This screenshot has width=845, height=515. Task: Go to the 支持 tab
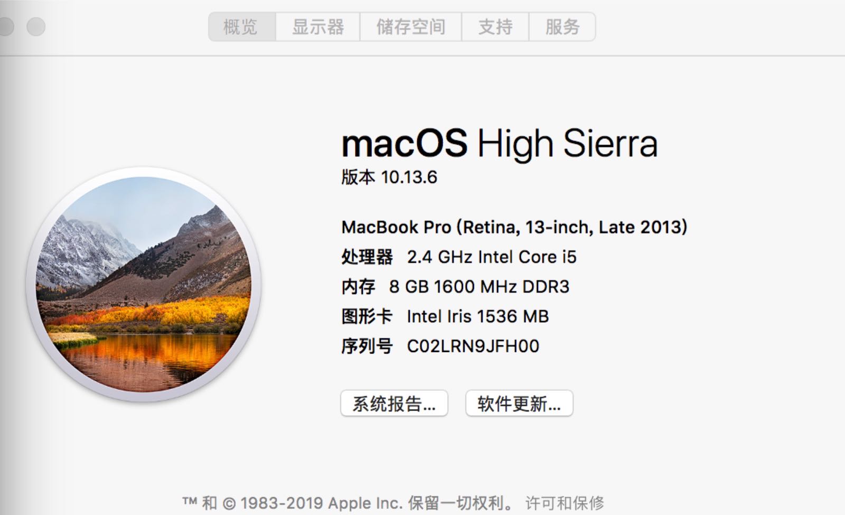pos(495,27)
